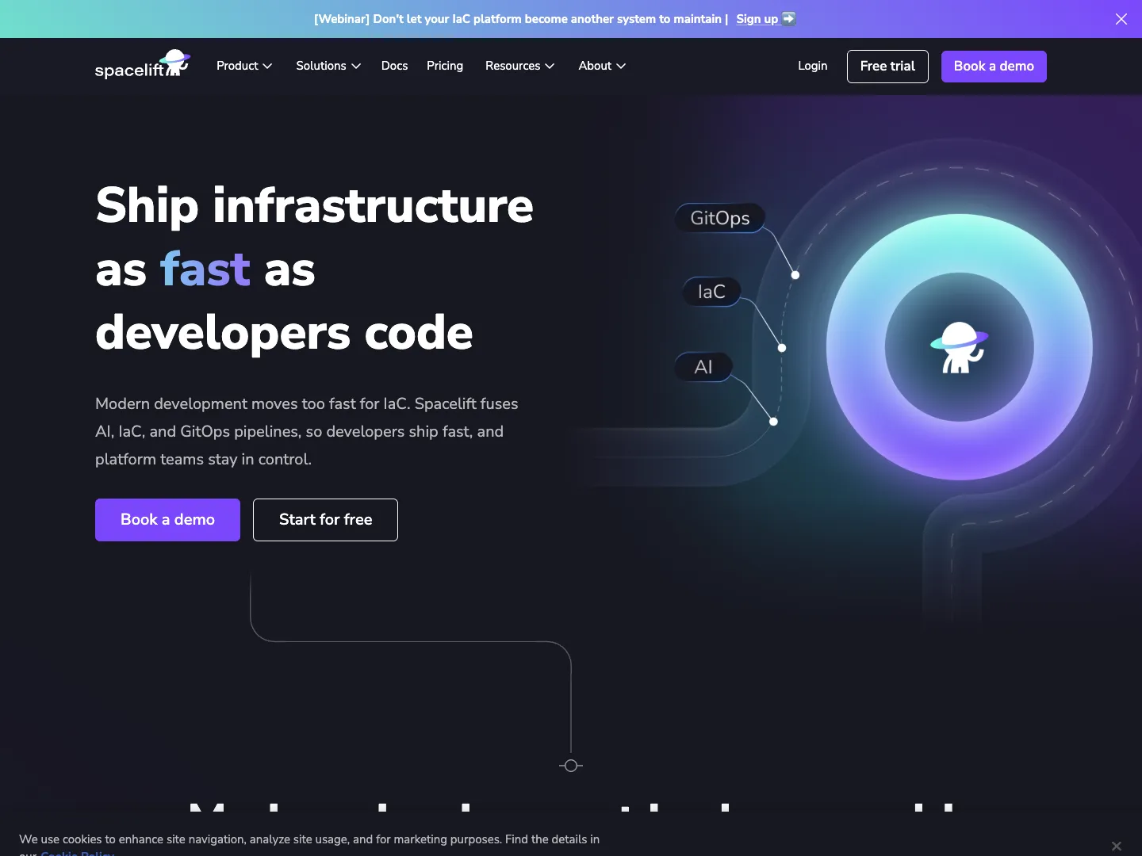Click the 'Modern development moves too fast' paragraph
Screen dimensions: 1142x856
(307, 432)
